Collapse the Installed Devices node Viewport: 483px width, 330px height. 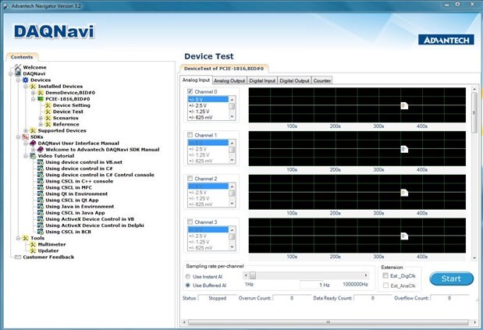[26, 87]
